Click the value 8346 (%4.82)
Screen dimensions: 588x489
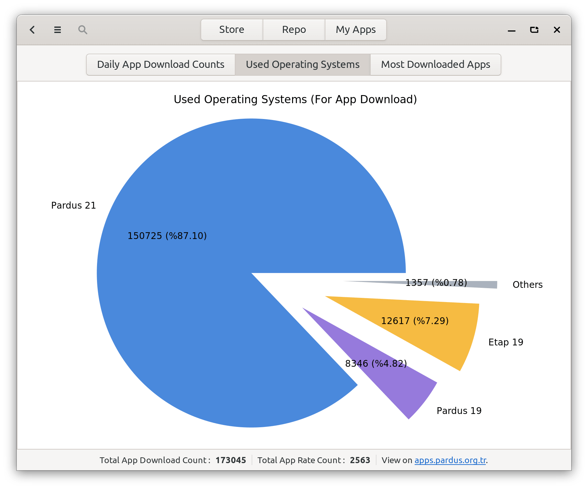click(376, 364)
